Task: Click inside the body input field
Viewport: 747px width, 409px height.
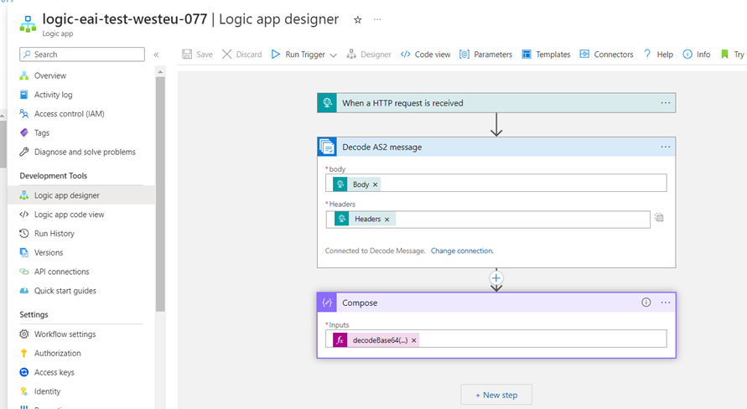Action: click(x=496, y=184)
